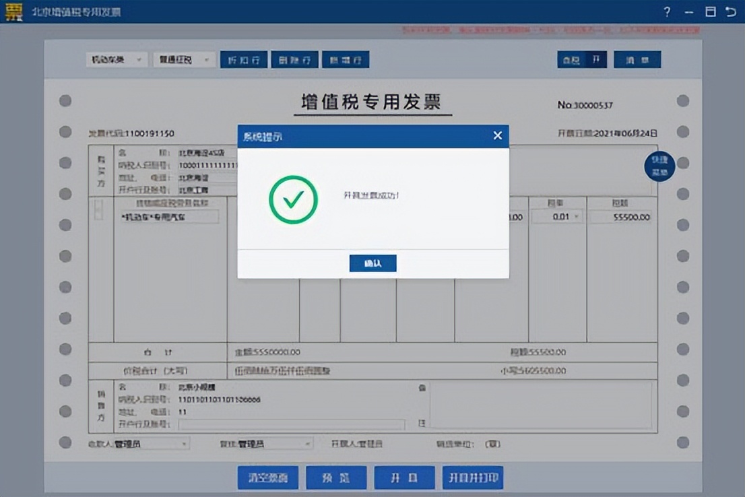Click the 开具并打印 button
The height and width of the screenshot is (497, 745).
pyautogui.click(x=473, y=477)
